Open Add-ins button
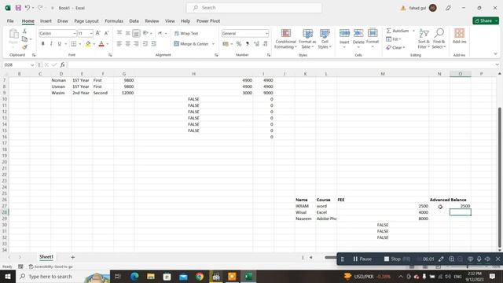Image resolution: width=503 pixels, height=283 pixels. pyautogui.click(x=459, y=36)
